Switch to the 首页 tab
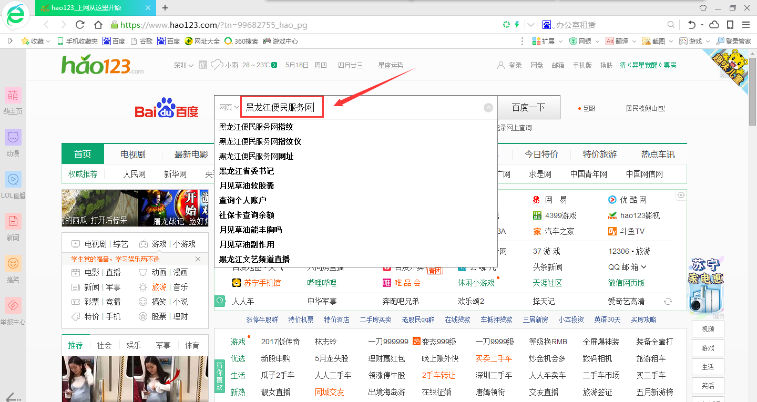The height and width of the screenshot is (402, 757). coord(83,154)
